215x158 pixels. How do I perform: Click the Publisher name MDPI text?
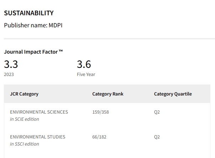pos(33,25)
